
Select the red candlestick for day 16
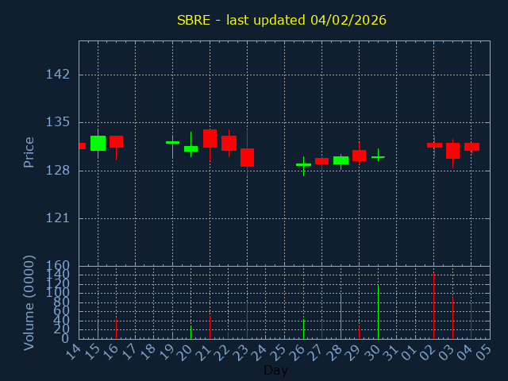click(x=116, y=141)
